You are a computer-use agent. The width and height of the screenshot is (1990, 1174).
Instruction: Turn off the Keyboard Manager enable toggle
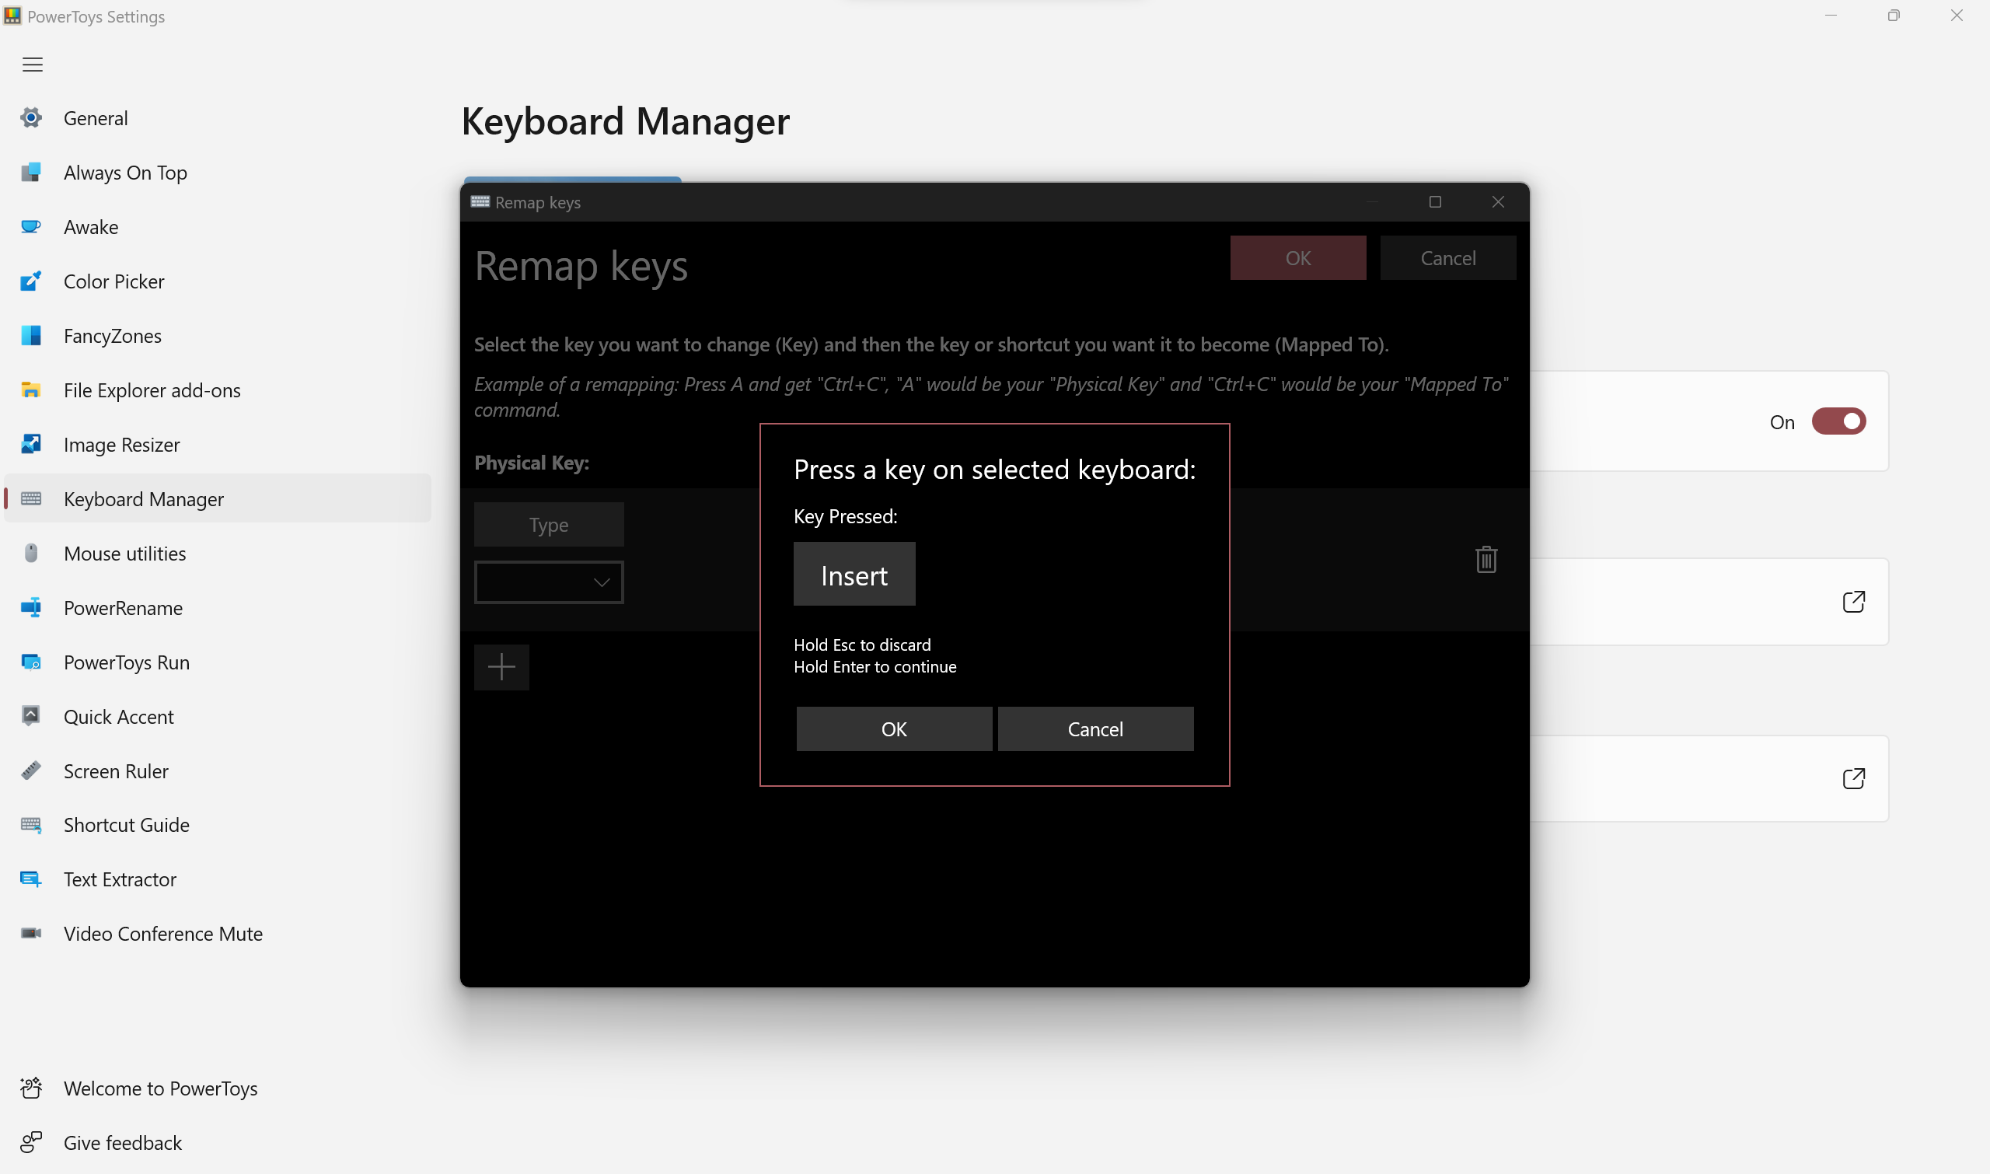pyautogui.click(x=1839, y=421)
